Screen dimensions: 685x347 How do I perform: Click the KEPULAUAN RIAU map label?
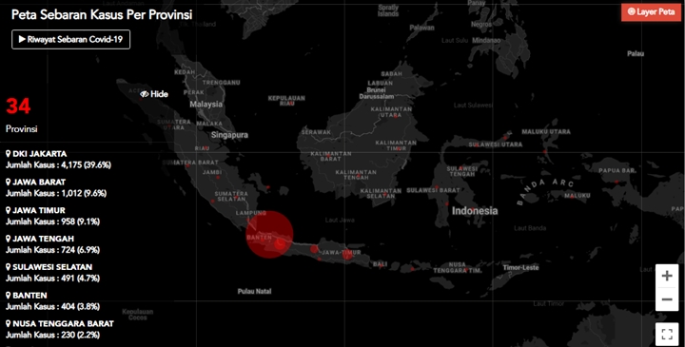286,101
